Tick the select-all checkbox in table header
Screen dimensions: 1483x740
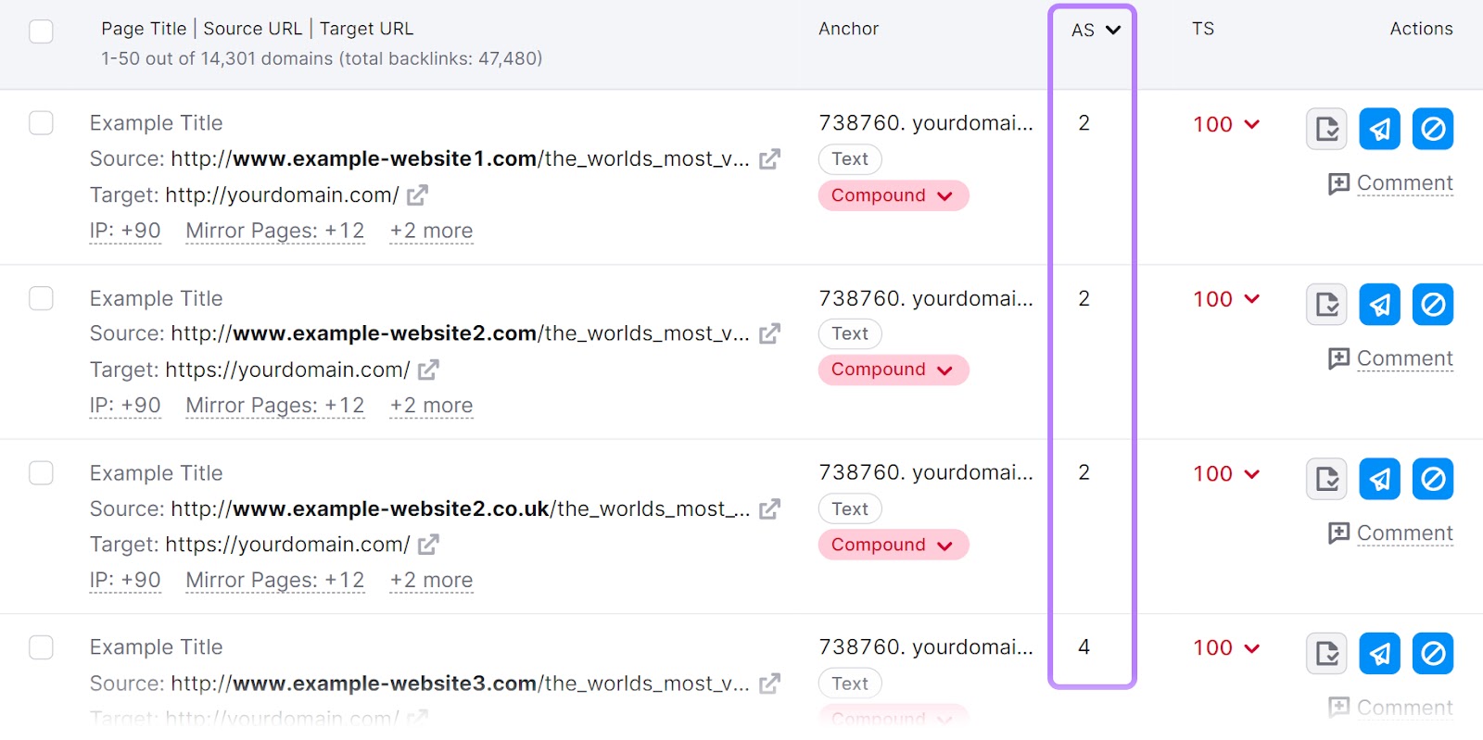(x=41, y=31)
